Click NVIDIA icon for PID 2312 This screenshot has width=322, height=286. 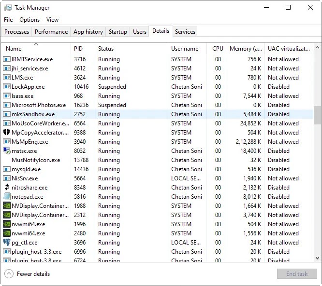click(7, 215)
